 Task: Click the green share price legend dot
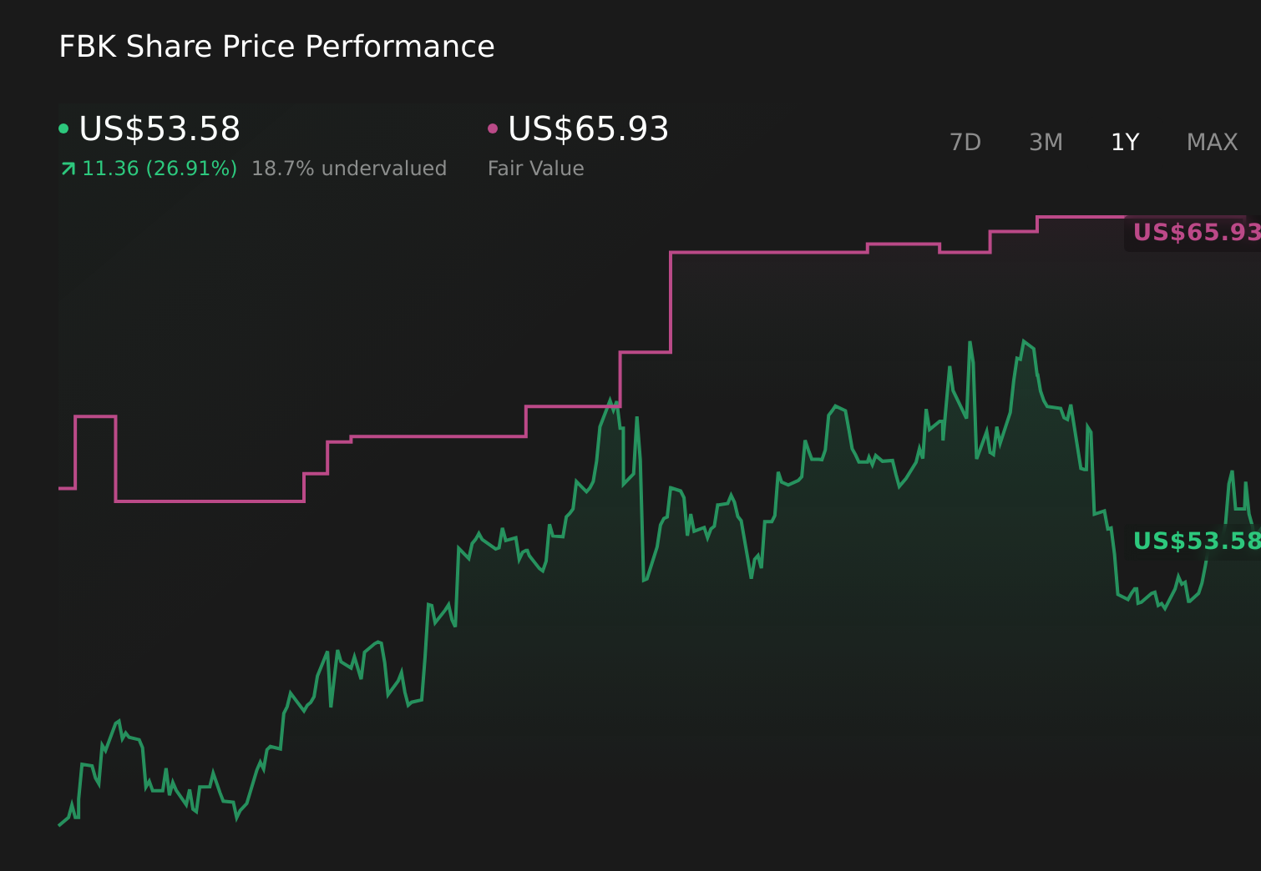coord(63,127)
